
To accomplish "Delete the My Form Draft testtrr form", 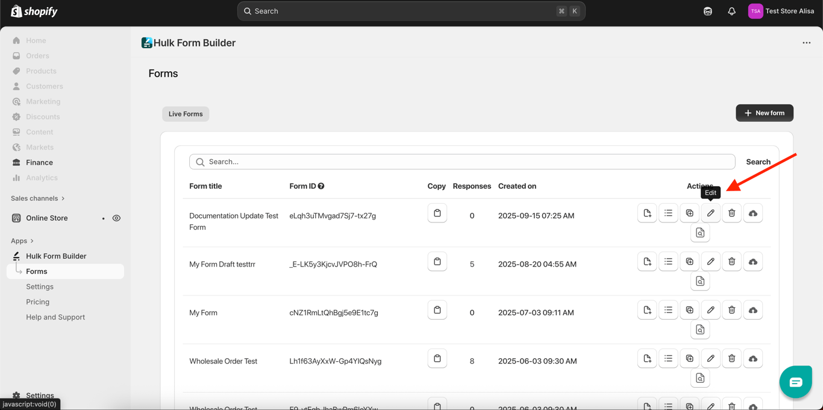I will tap(731, 262).
